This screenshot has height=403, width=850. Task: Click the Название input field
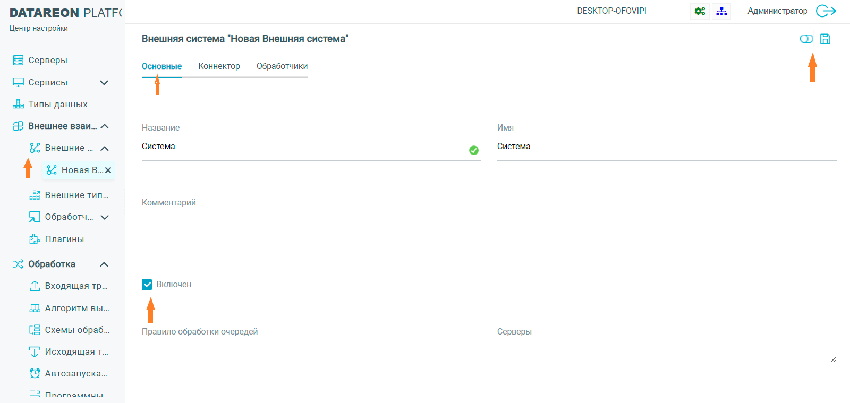tap(303, 147)
